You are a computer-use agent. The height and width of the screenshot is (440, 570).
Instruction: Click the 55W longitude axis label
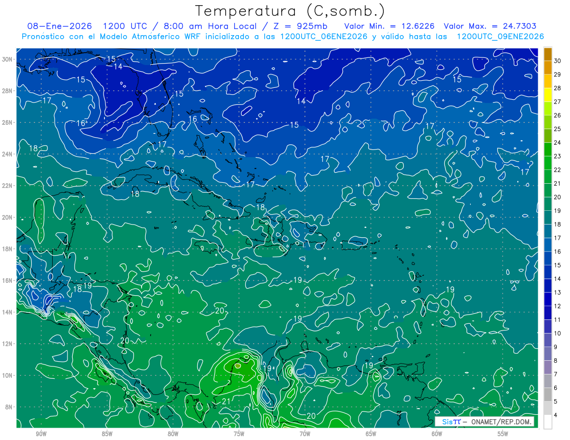click(x=503, y=434)
